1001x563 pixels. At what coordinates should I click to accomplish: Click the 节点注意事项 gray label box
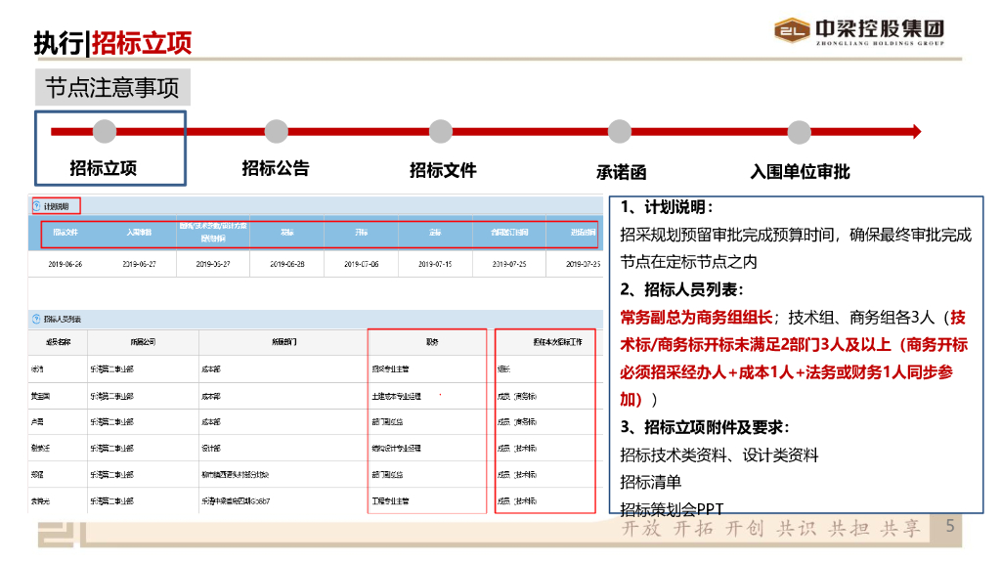click(x=112, y=88)
